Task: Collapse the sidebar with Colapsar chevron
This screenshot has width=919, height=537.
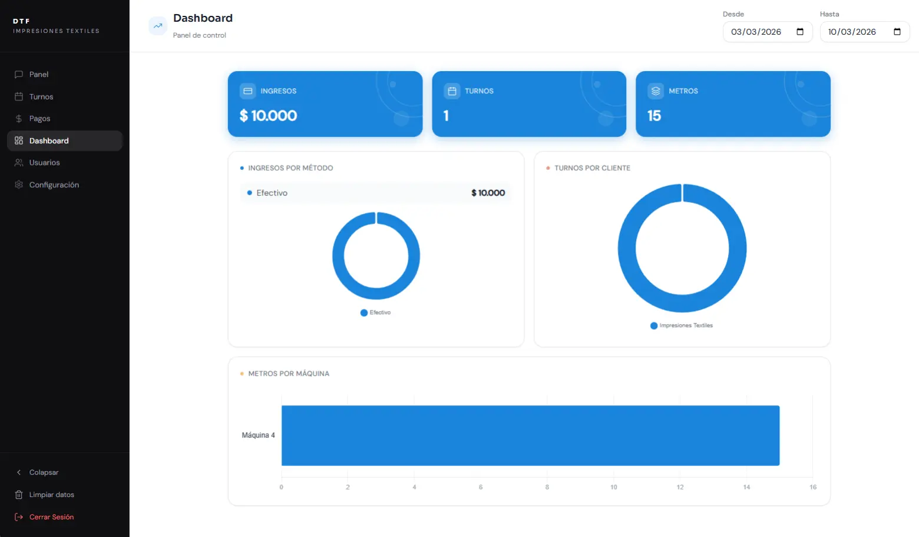Action: click(19, 472)
